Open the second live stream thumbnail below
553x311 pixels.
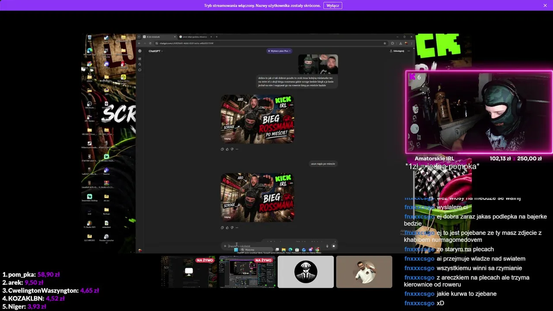pyautogui.click(x=247, y=272)
